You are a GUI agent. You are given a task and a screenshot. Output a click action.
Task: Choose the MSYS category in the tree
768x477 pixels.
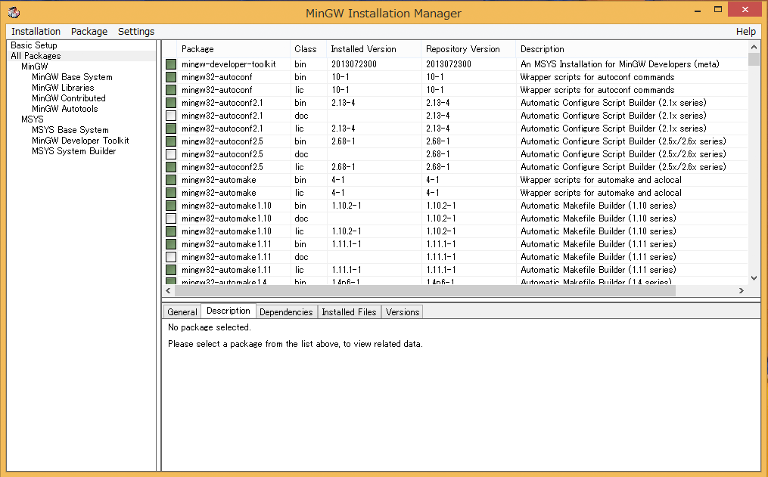33,119
